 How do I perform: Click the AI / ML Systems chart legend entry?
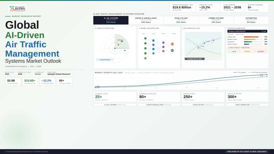pyautogui.click(x=240, y=72)
